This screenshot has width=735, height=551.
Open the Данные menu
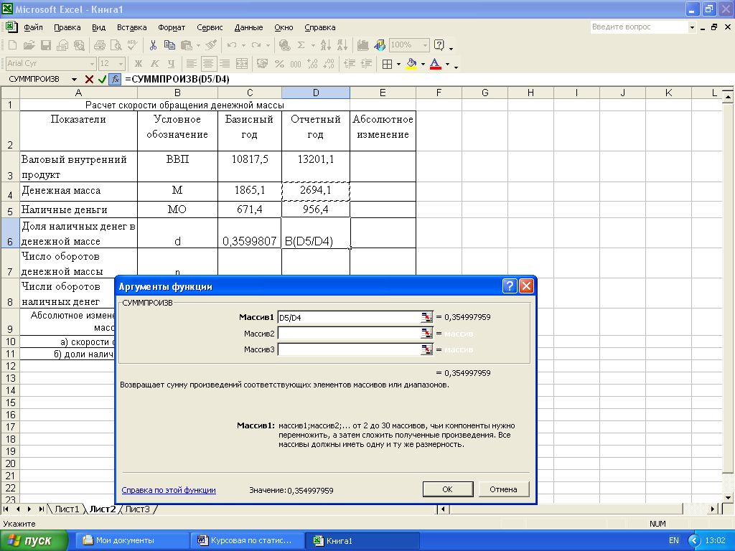tap(248, 27)
